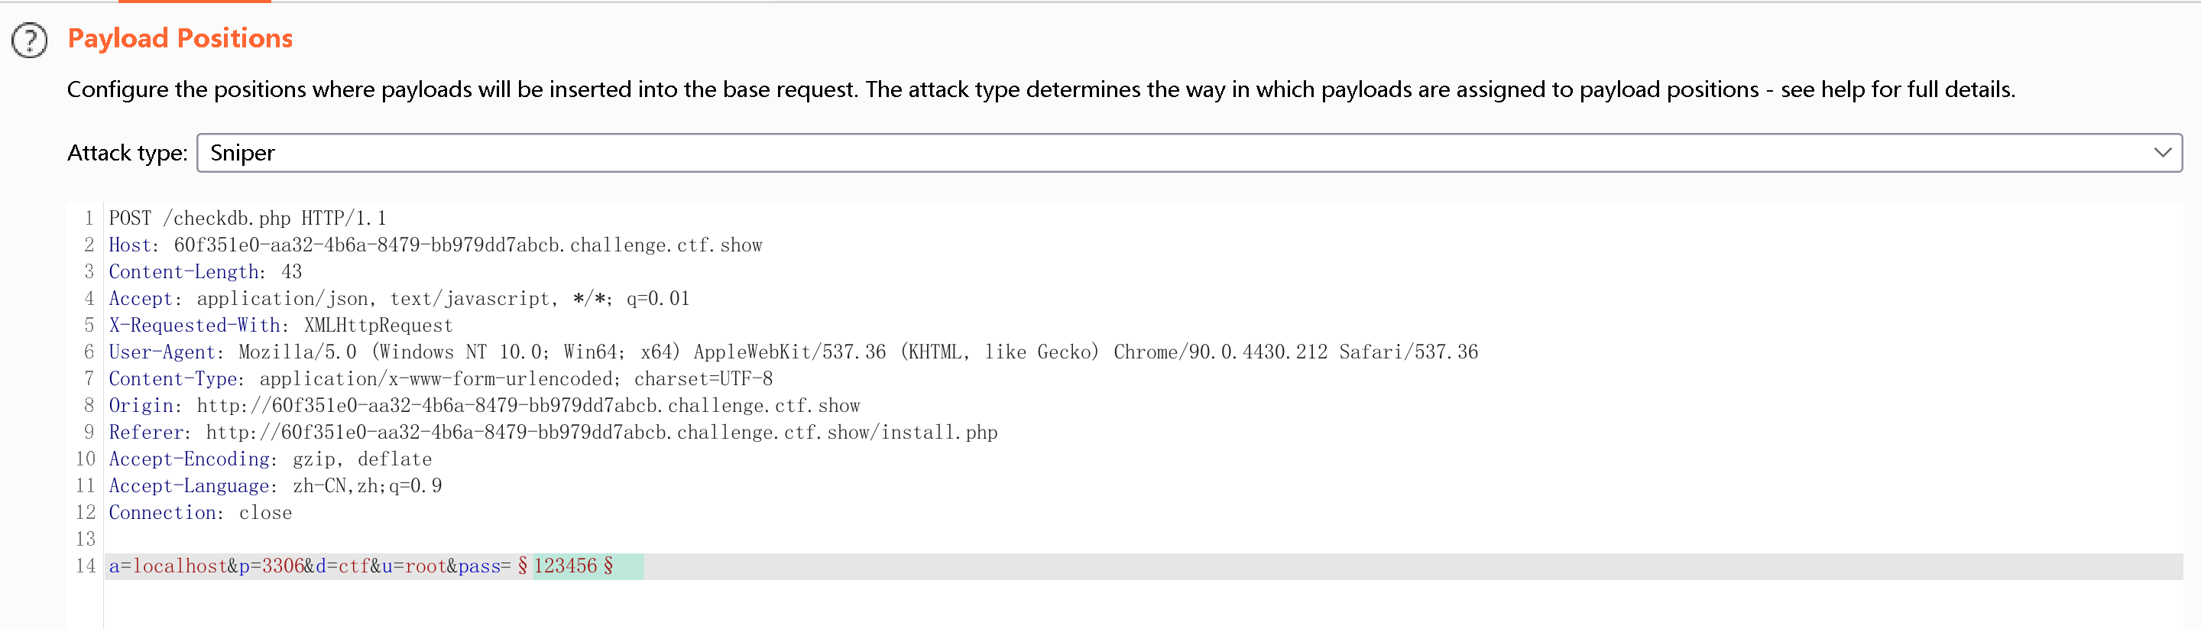Viewport: 2201px width, 629px height.
Task: Click the Payload Positions heading
Action: click(x=180, y=38)
